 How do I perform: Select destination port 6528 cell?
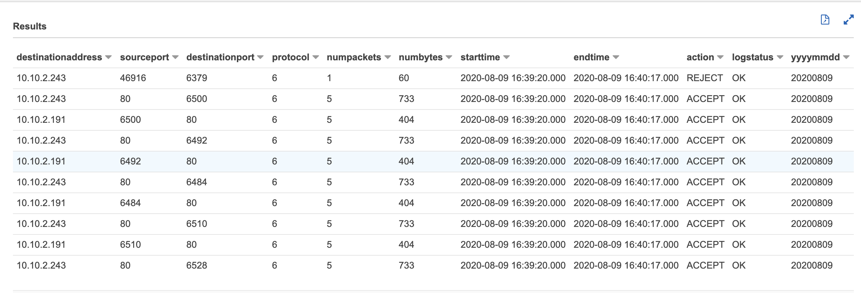point(197,265)
